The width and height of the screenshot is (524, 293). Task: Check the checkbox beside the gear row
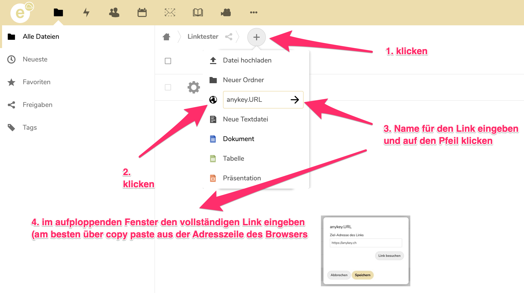(168, 88)
